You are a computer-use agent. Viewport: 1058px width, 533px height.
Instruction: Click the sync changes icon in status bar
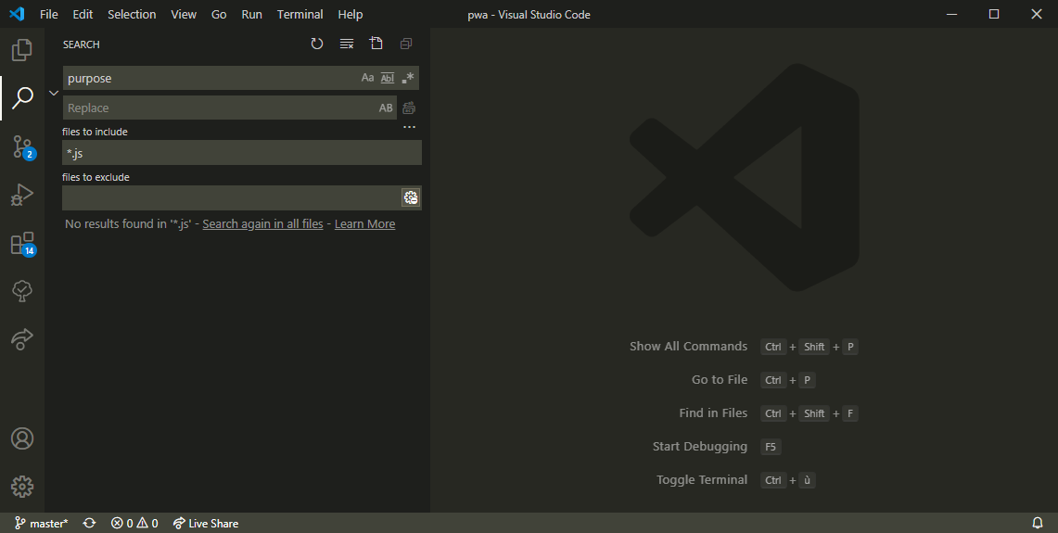(x=89, y=524)
